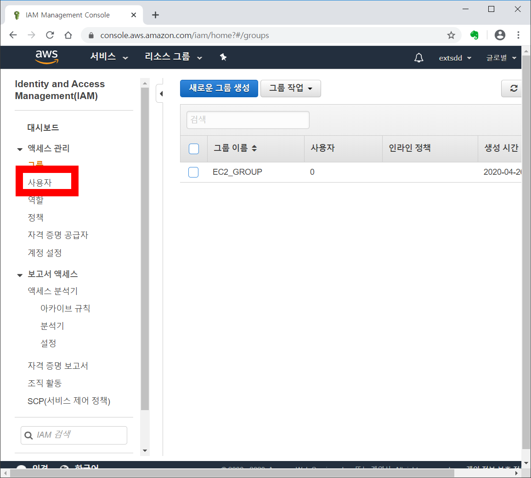
Task: Open 정책 policies in the sidebar
Action: (x=35, y=217)
